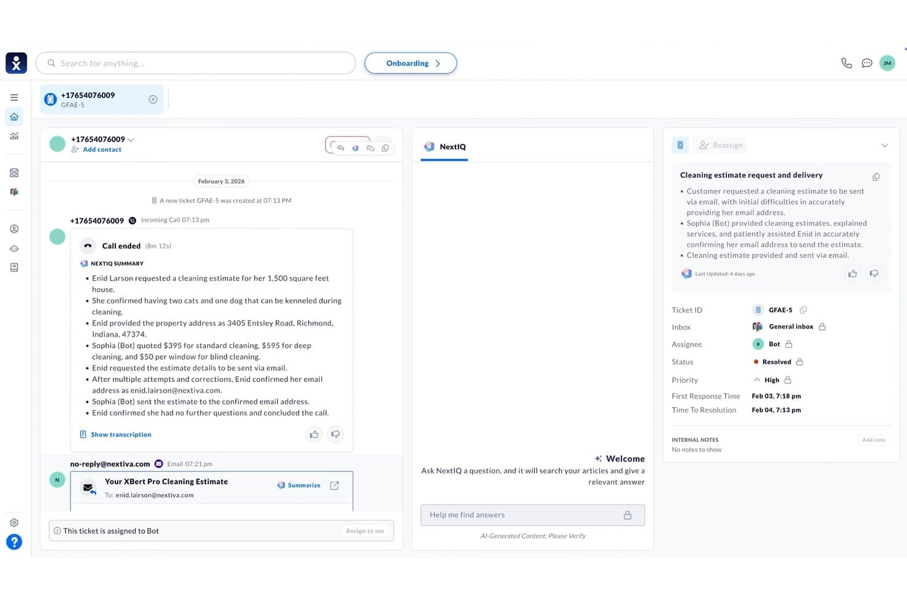Click the reply arrow icon in the conversation header
907x605 pixels.
click(340, 148)
